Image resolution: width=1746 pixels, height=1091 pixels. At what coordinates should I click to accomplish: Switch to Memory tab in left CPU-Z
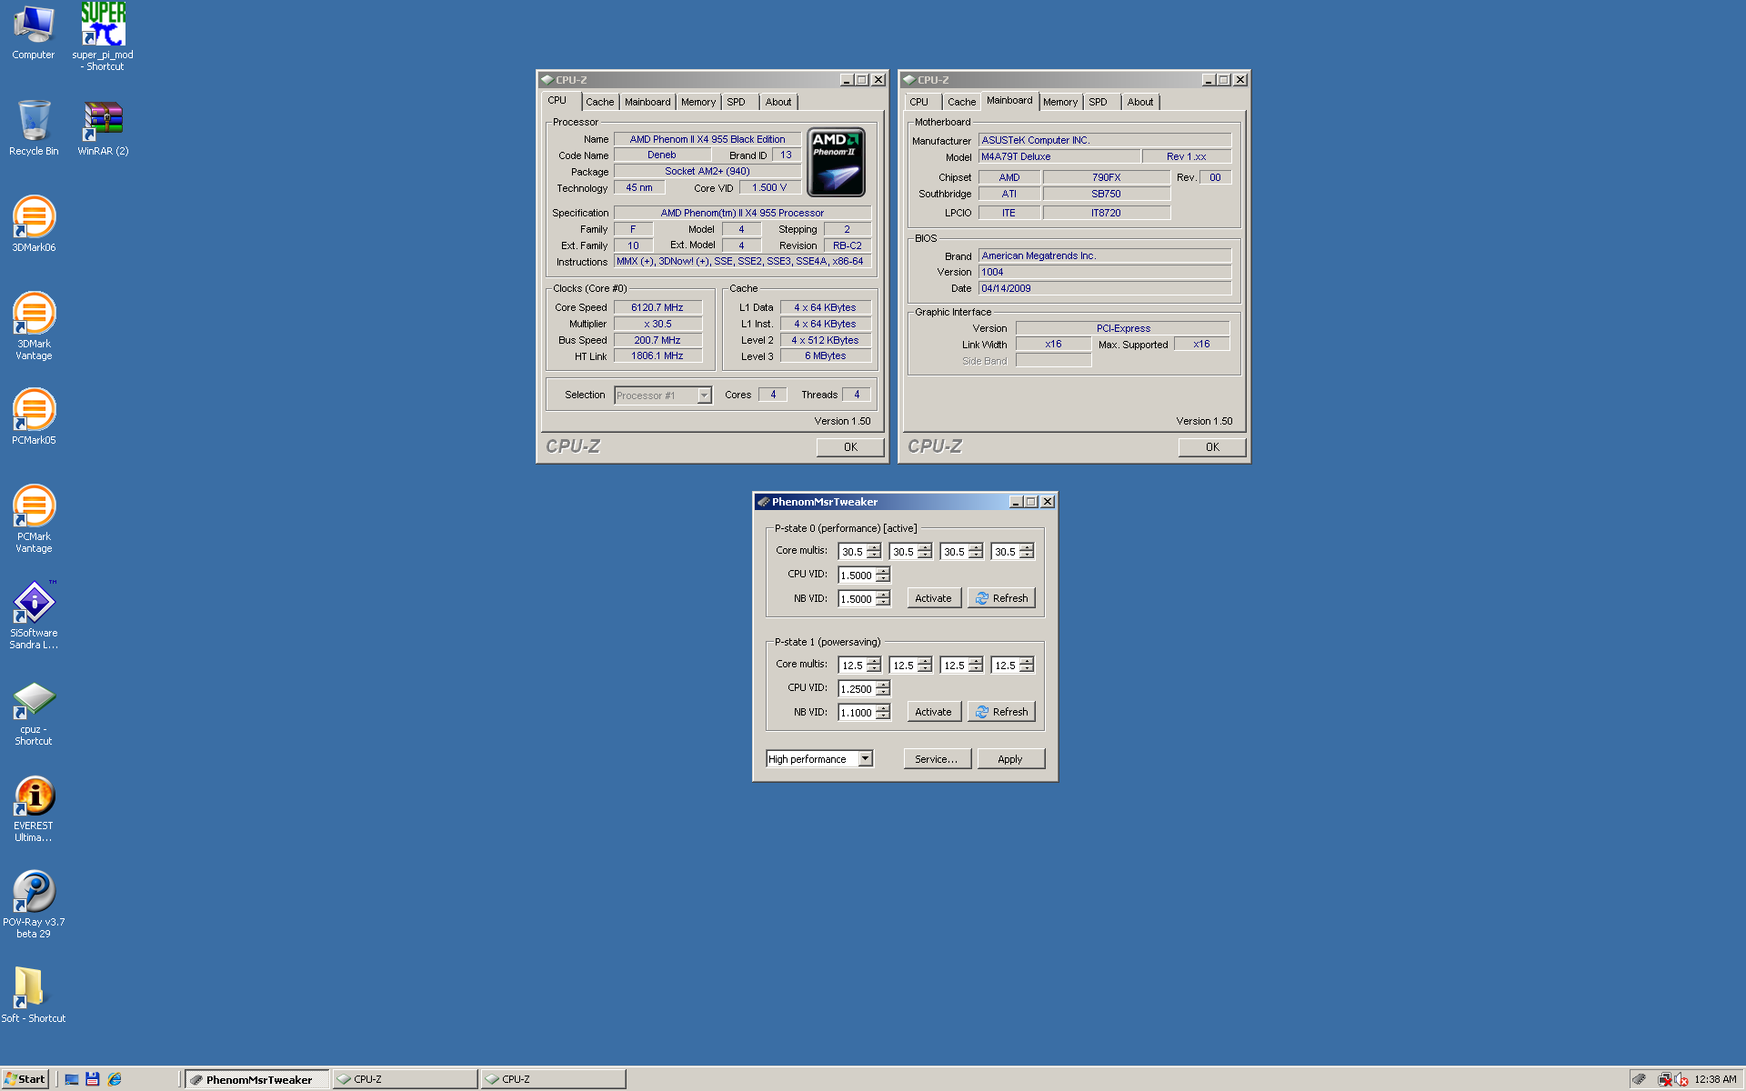[698, 102]
